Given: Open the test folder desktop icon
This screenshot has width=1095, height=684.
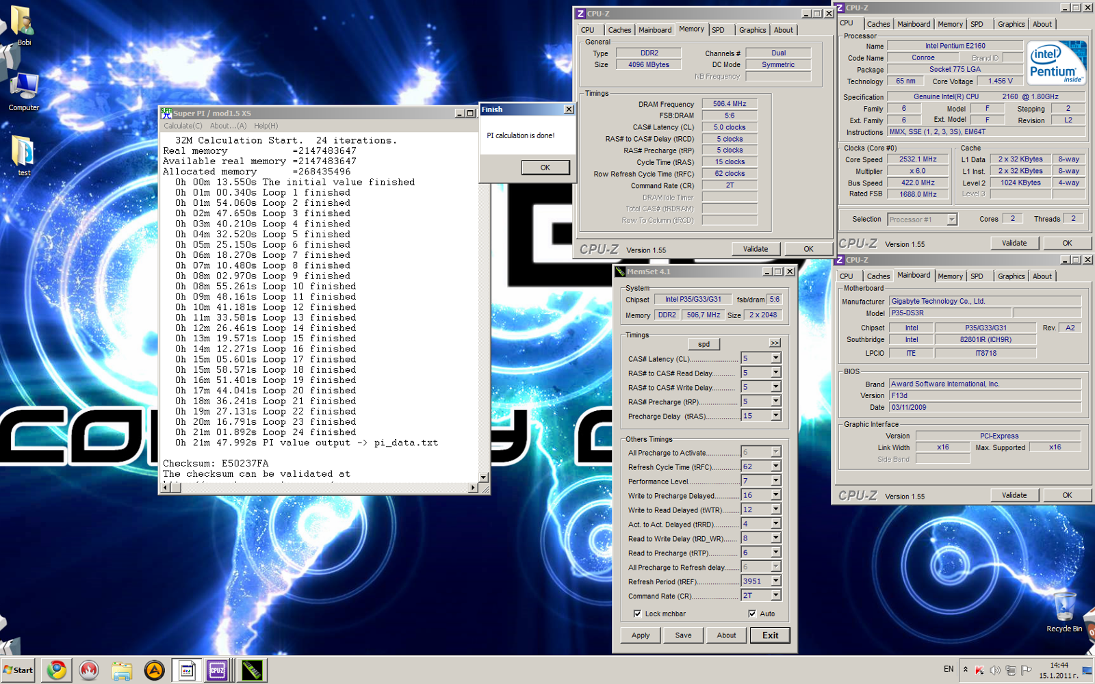Looking at the screenshot, I should [x=24, y=156].
